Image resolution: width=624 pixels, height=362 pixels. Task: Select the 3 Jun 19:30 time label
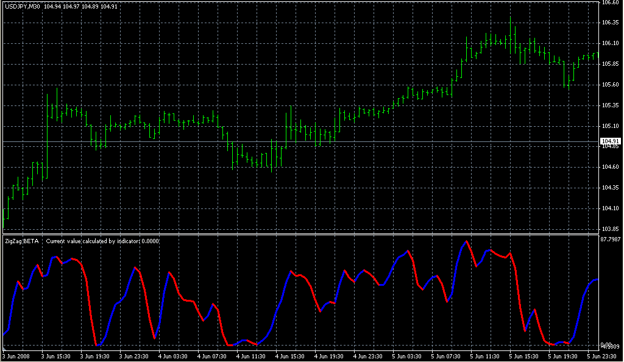[94, 356]
